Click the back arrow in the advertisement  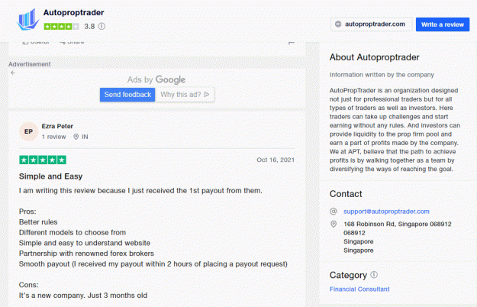click(x=13, y=73)
